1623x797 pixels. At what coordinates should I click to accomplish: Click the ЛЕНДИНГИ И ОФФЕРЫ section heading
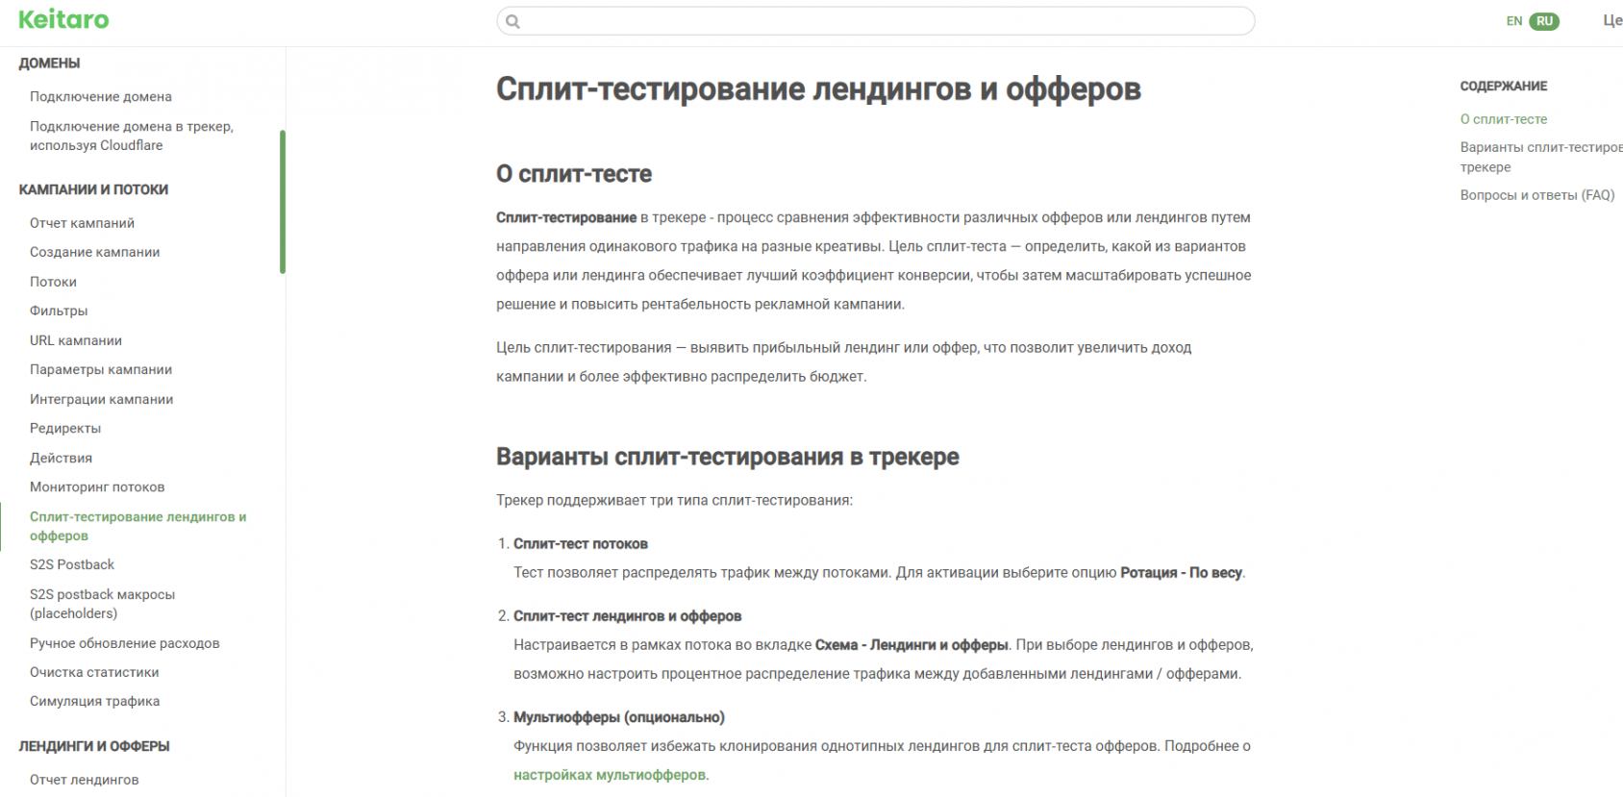click(94, 746)
